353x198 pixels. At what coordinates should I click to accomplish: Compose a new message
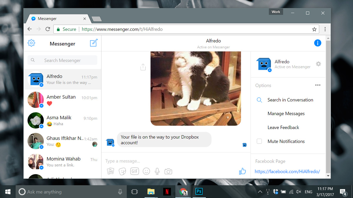(x=94, y=43)
